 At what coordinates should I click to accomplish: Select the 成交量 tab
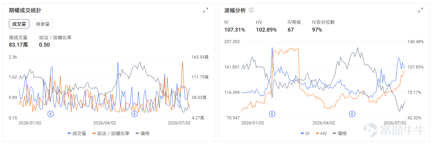19,24
